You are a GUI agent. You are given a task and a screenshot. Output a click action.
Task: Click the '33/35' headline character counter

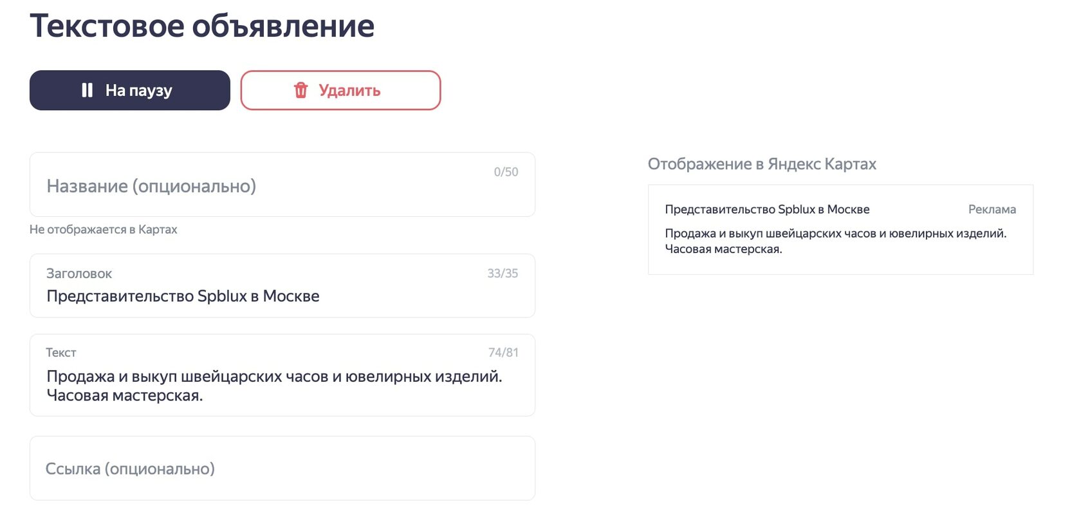tap(503, 273)
